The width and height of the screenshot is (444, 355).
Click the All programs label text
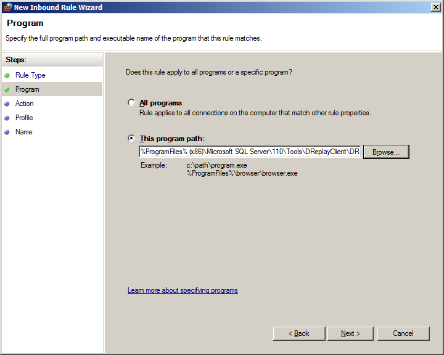160,103
